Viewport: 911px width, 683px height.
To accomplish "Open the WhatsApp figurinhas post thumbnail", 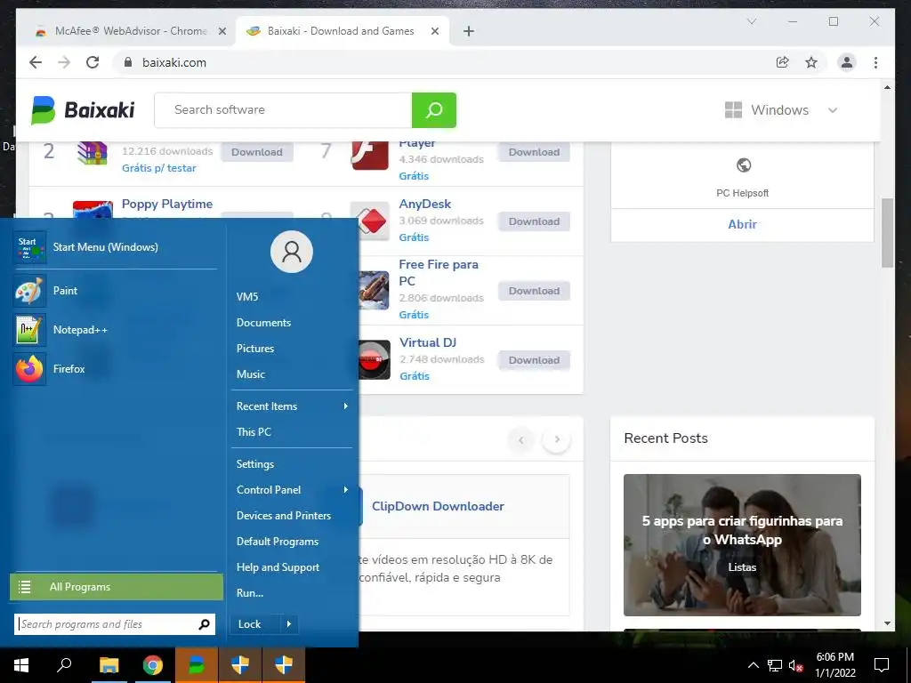I will (x=743, y=545).
